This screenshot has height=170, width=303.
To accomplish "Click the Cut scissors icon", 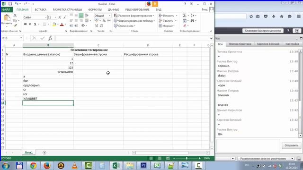I will tap(15, 16).
